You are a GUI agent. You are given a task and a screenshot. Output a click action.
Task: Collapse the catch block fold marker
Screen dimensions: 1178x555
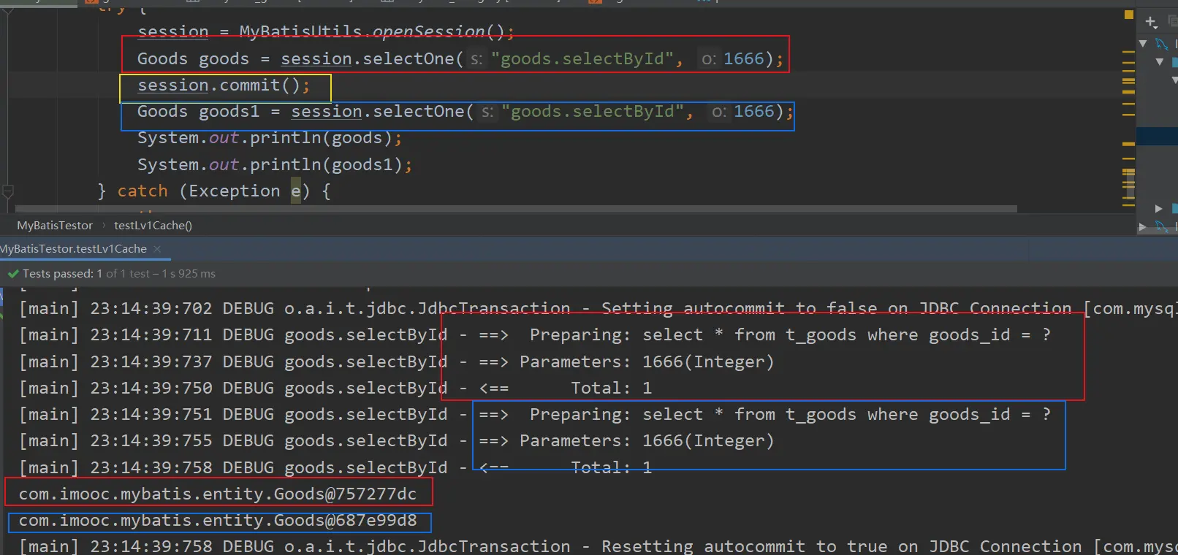click(8, 191)
